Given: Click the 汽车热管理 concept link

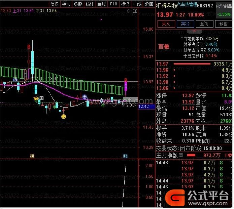Looking at the screenshot, I should tap(188, 4).
